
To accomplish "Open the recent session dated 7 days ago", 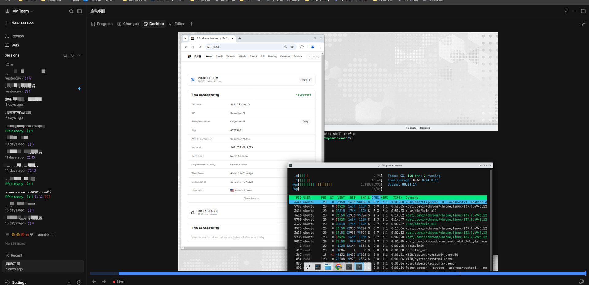I will point(43,266).
